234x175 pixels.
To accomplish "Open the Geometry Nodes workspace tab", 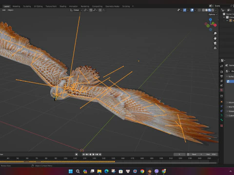I will tap(112, 6).
